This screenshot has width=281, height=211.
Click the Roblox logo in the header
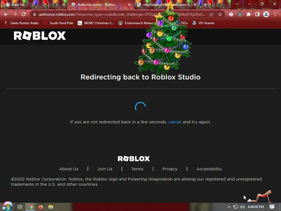(x=40, y=36)
